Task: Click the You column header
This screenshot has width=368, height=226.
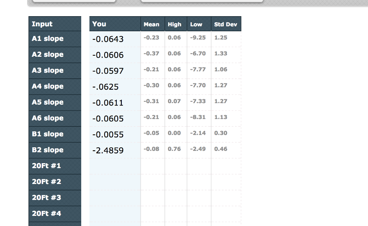Action: click(x=99, y=24)
